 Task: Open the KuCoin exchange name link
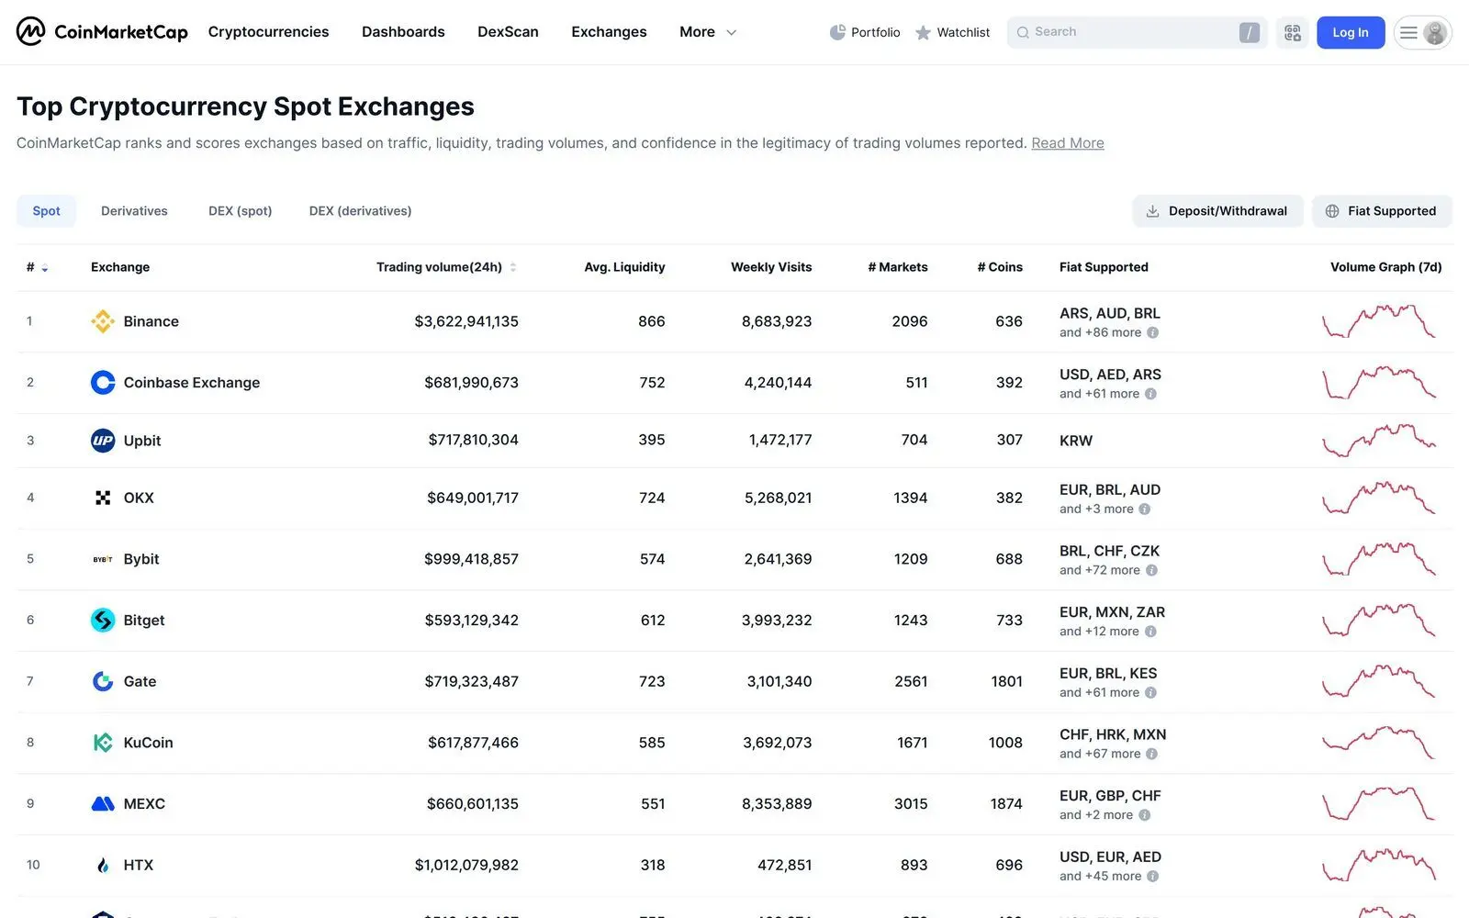pyautogui.click(x=148, y=743)
